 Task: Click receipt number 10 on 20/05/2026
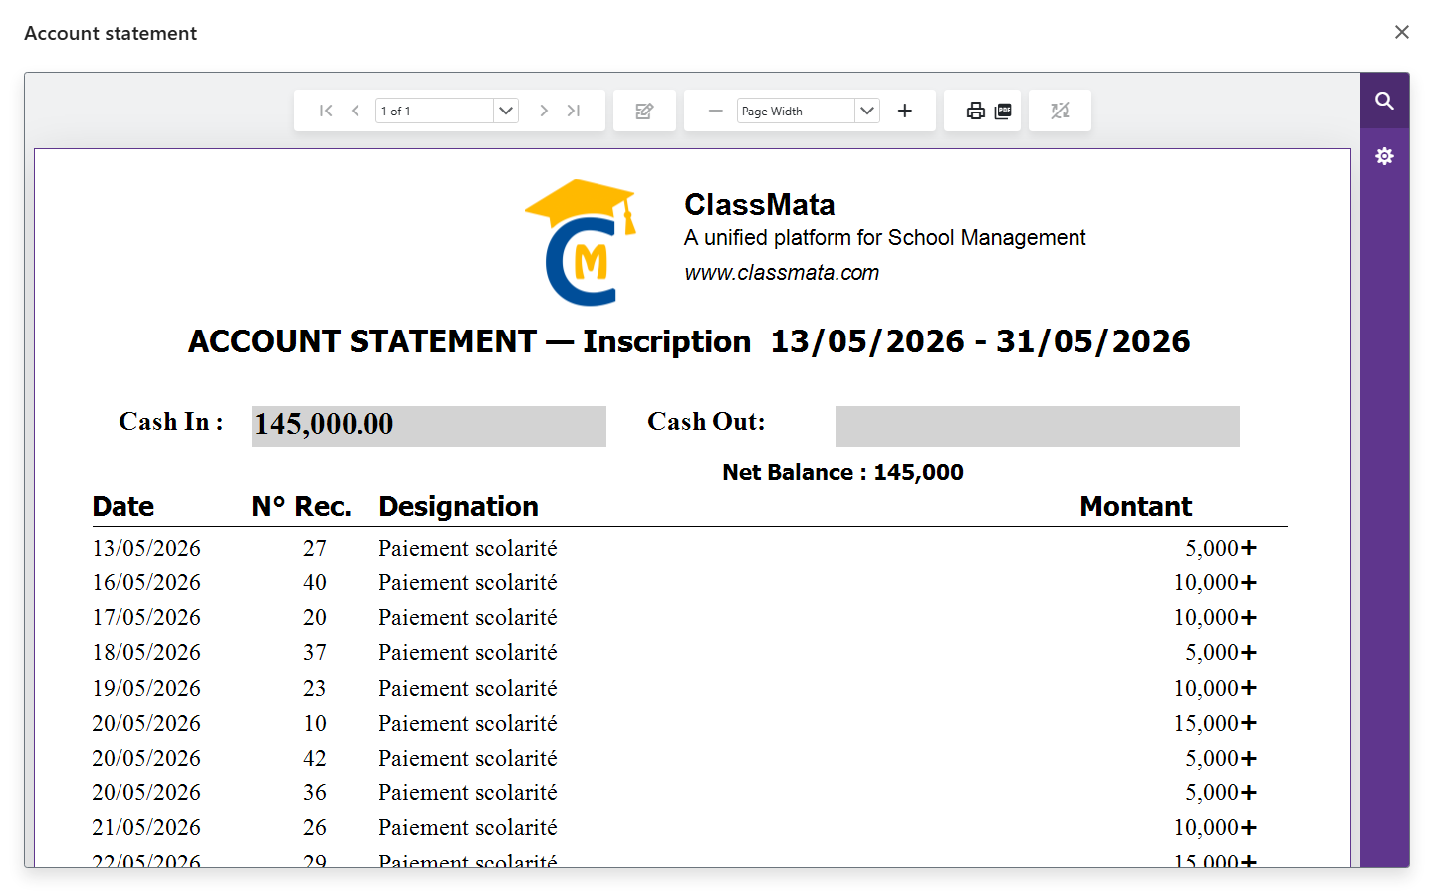click(x=315, y=724)
